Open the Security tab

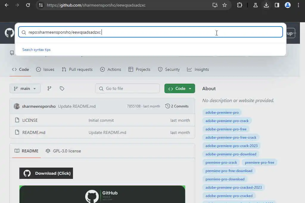pyautogui.click(x=169, y=69)
